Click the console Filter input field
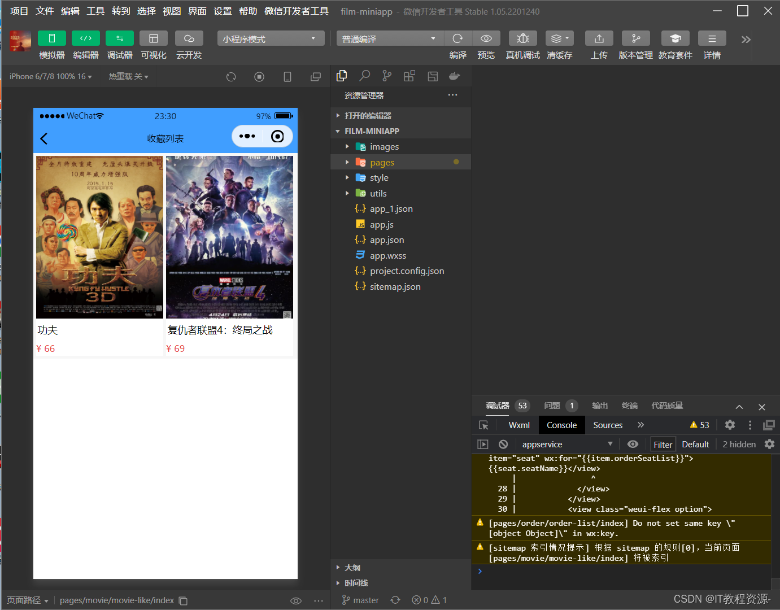This screenshot has width=780, height=610. 663,445
